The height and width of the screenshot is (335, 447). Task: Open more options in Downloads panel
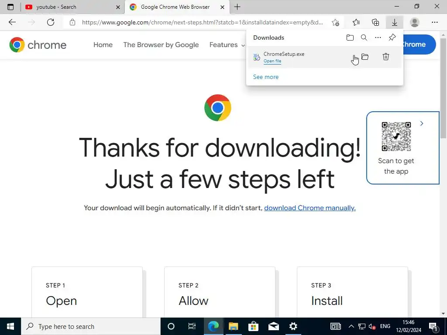coord(378,38)
